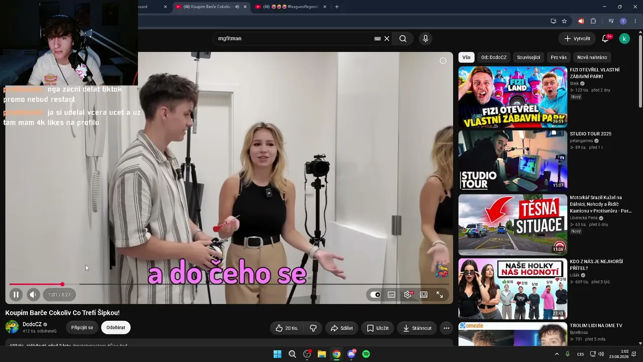Open title Motorkář Srazil Kužel na Dálnici
The width and height of the screenshot is (643, 362).
point(601,204)
